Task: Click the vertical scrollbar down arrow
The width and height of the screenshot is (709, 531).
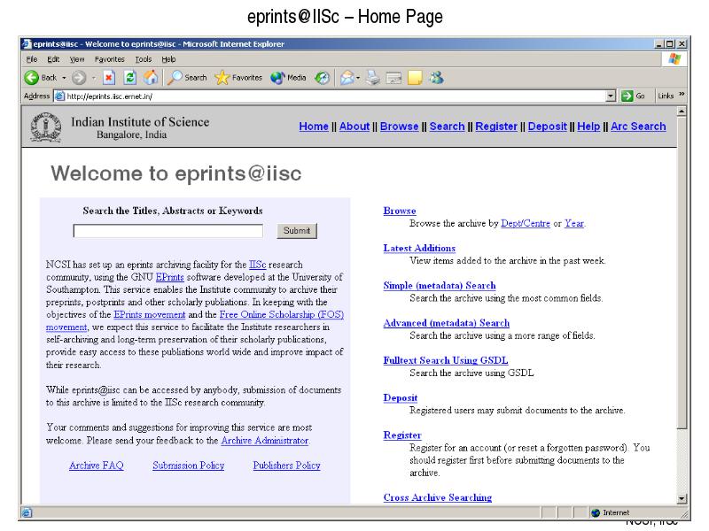Action: (682, 498)
